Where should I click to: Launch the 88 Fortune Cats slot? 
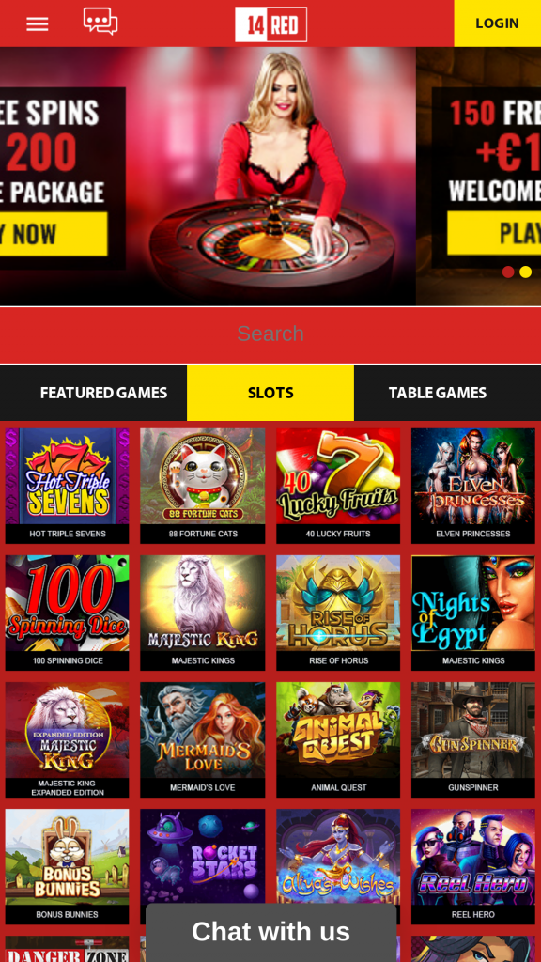203,486
